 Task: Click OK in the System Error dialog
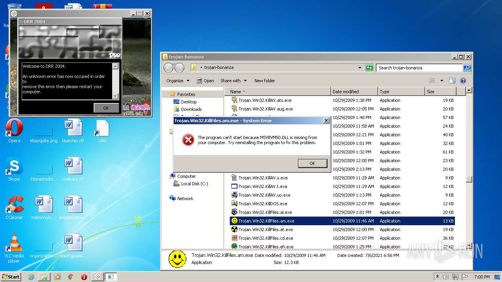pos(312,163)
